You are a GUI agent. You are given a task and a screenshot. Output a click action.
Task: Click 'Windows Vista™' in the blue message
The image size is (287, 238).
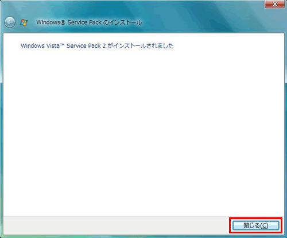[42, 46]
